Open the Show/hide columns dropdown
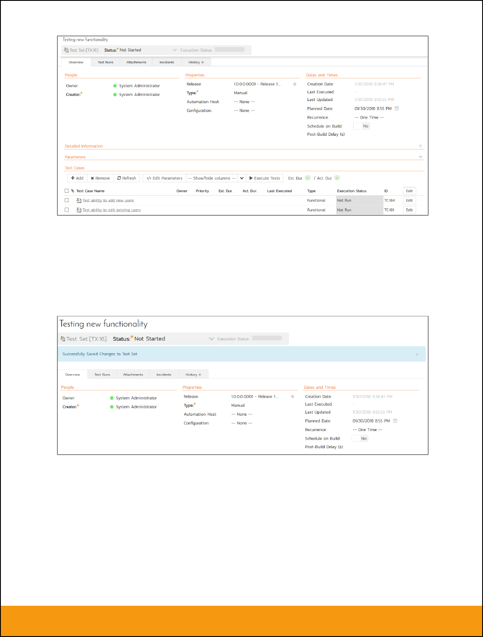The height and width of the screenshot is (637, 483). pyautogui.click(x=212, y=178)
